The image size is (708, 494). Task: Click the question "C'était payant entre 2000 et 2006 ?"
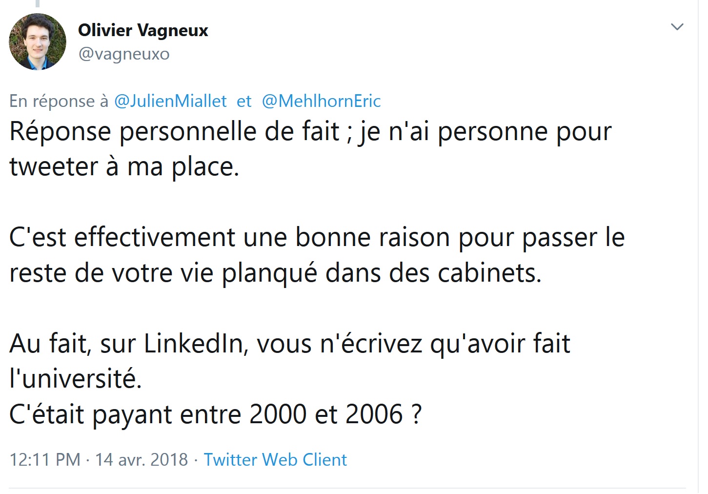coord(215,414)
